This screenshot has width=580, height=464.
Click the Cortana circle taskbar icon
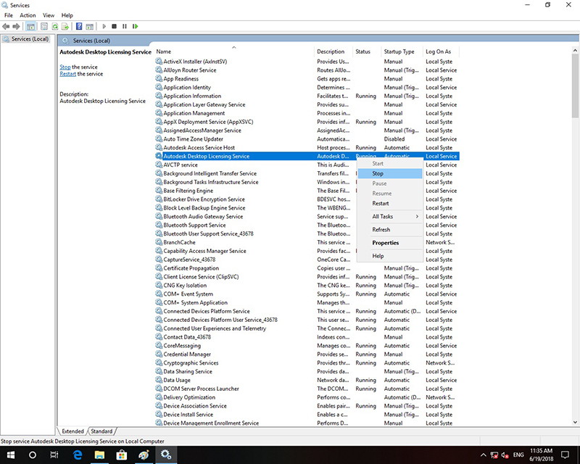[x=33, y=455]
